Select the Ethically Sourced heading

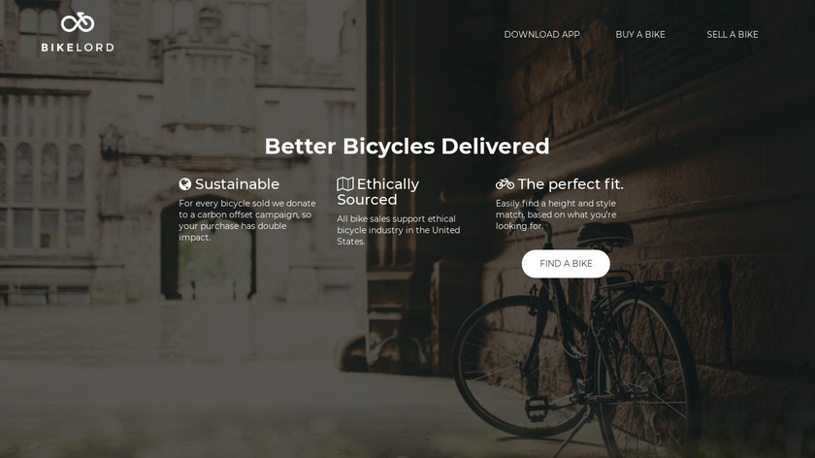pos(377,192)
